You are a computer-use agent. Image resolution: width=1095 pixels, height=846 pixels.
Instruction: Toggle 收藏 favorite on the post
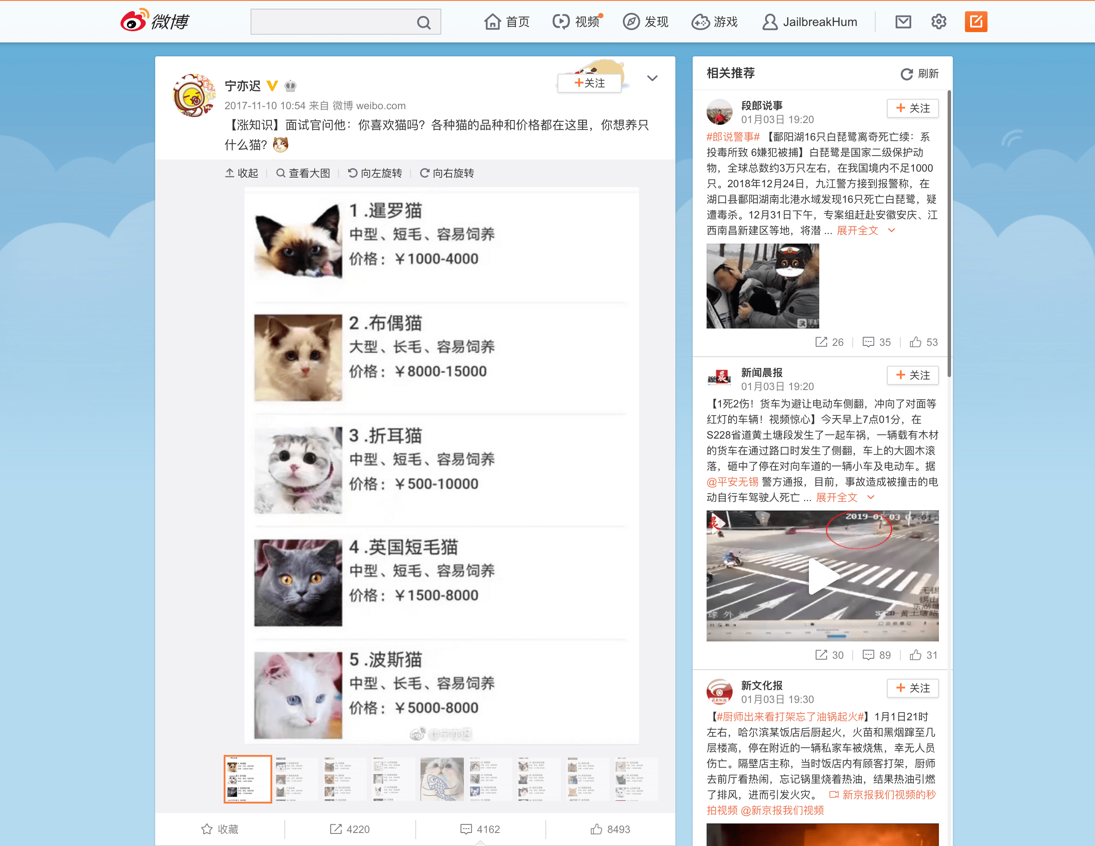coord(220,829)
